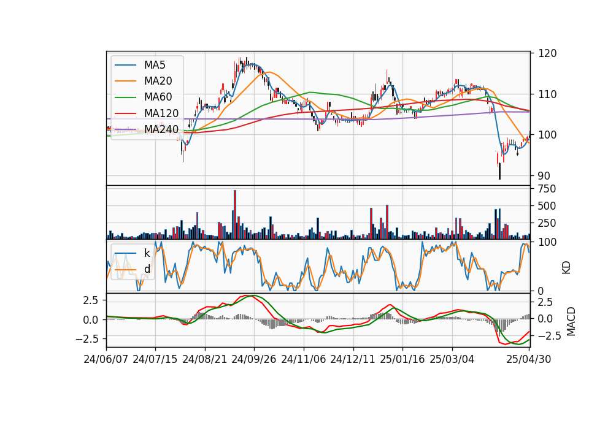Click the long black candlestick near 90

[499, 171]
